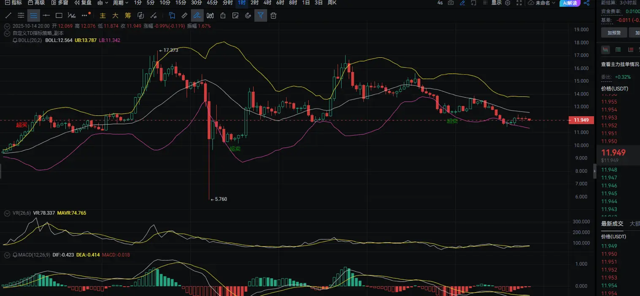
Task: Collapse the VR indicator panel
Action: [x=7, y=213]
